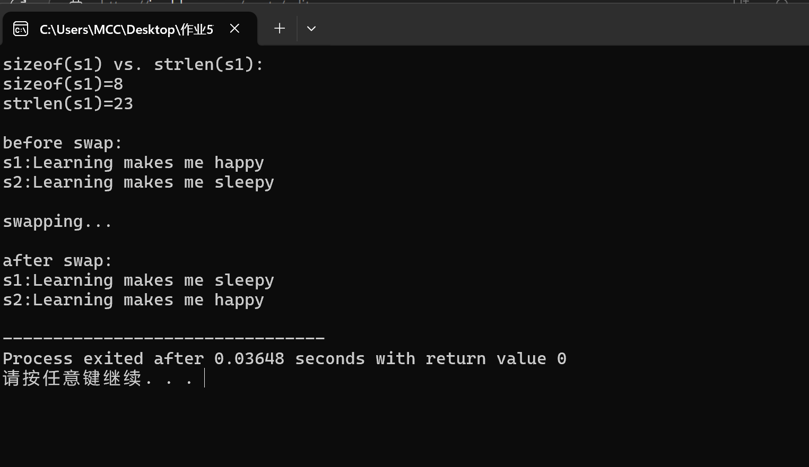The image size is (809, 467).
Task: Expand the new tab profile dropdown chevron
Action: tap(311, 29)
